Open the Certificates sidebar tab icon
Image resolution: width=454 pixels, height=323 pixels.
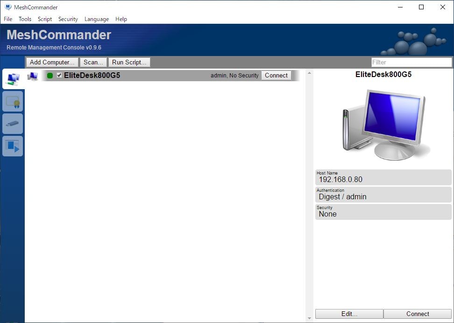(x=13, y=101)
